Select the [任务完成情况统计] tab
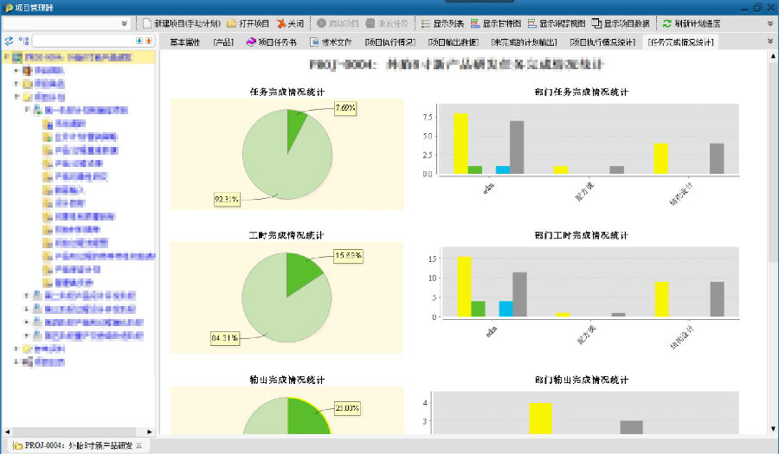Viewport: 779px width, 454px height. (680, 42)
